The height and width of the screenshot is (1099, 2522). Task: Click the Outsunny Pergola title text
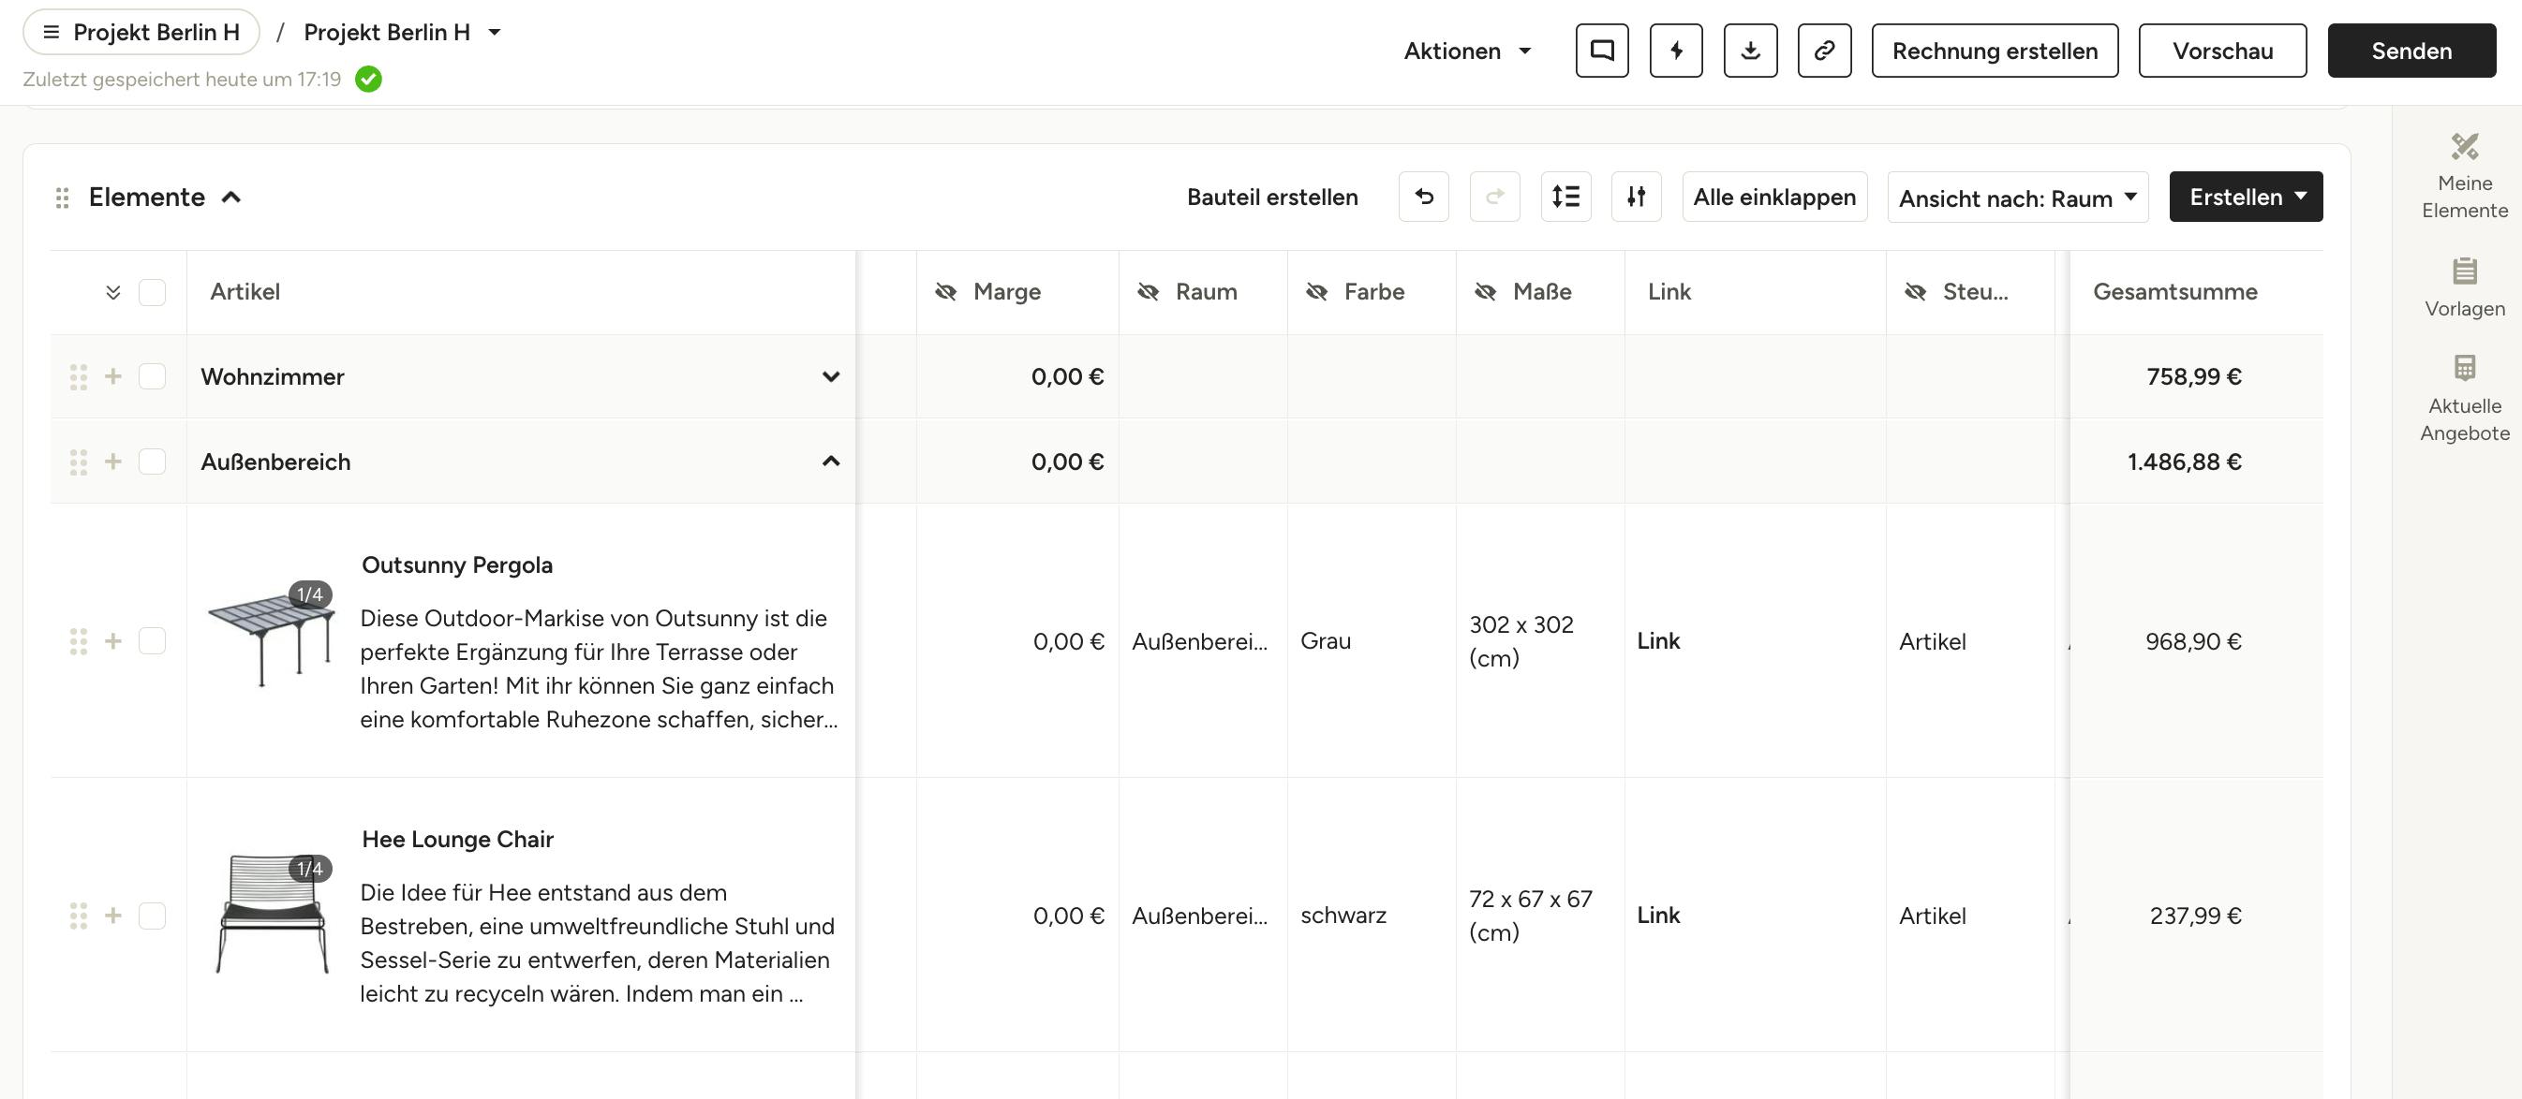point(457,564)
